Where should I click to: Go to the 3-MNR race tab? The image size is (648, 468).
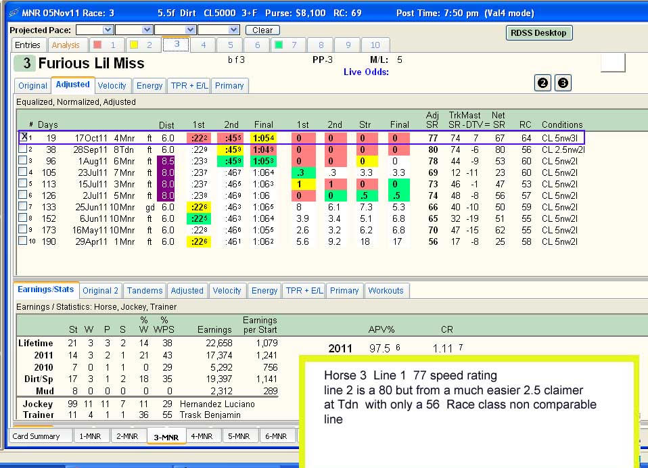point(166,437)
